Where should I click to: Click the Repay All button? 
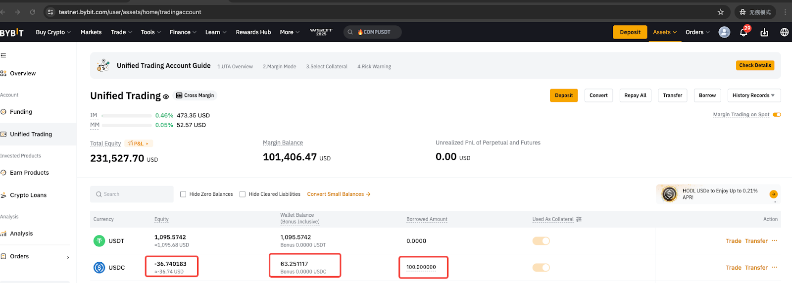click(635, 95)
